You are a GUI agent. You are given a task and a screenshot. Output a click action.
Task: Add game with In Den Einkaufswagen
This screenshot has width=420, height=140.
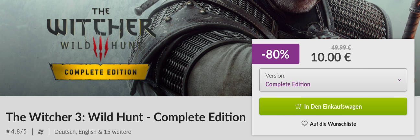(x=333, y=106)
